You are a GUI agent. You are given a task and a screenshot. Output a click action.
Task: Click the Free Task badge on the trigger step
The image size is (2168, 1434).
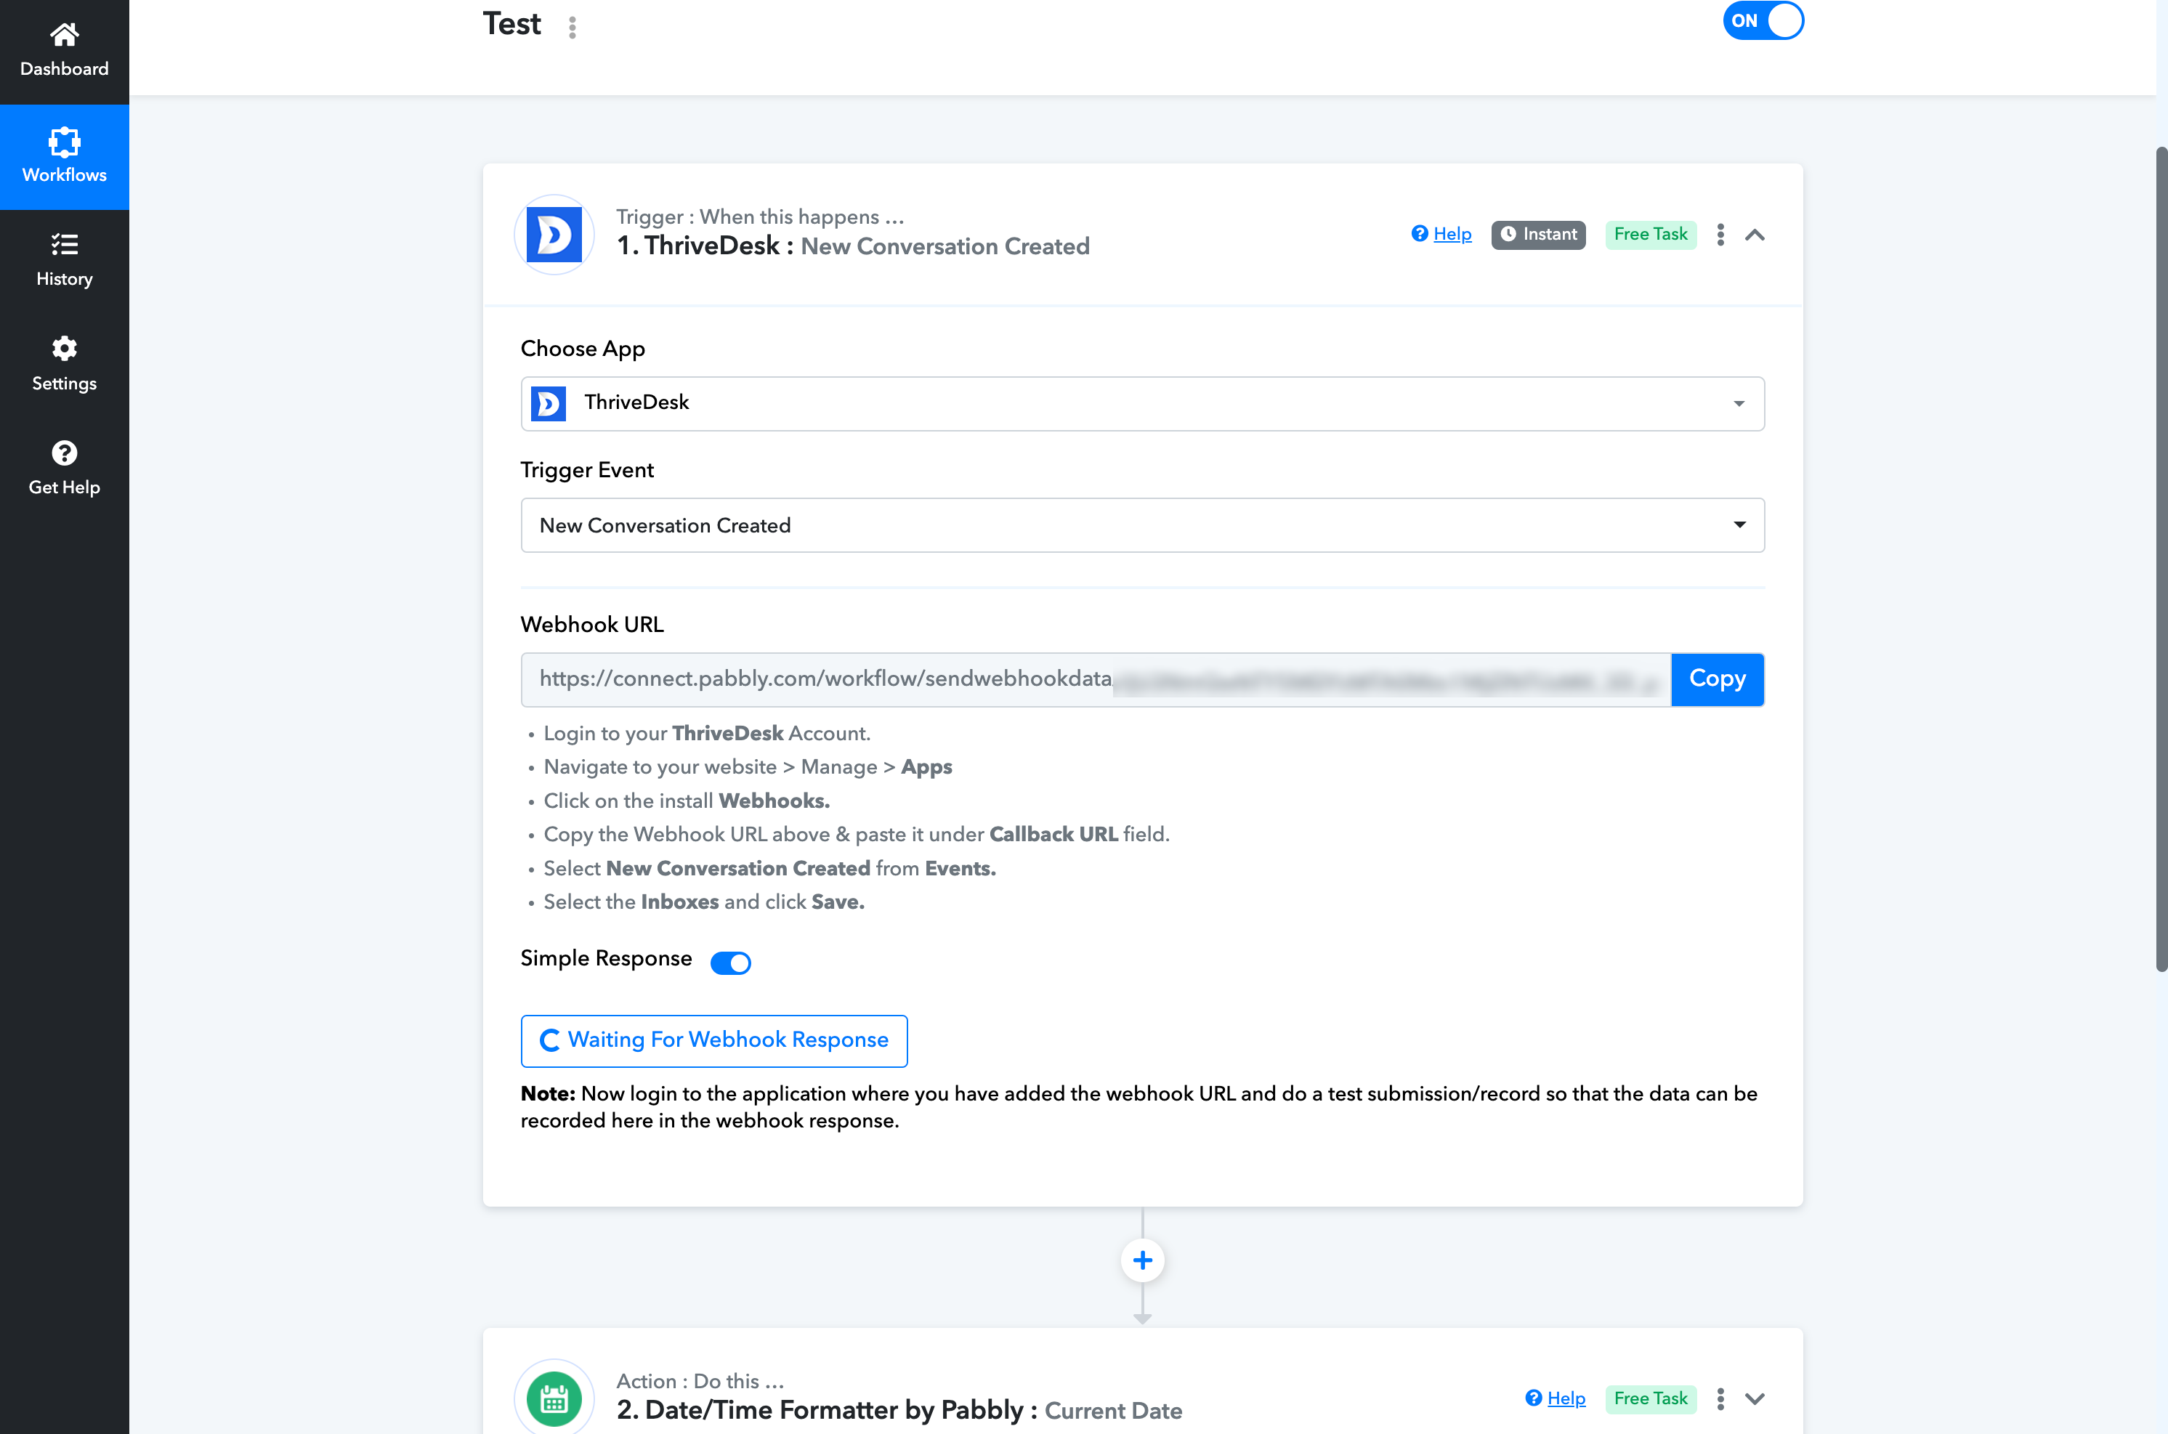tap(1651, 234)
